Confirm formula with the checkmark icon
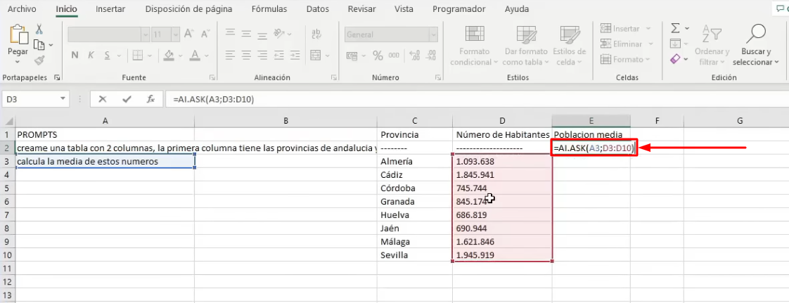The width and height of the screenshot is (789, 303). (127, 99)
